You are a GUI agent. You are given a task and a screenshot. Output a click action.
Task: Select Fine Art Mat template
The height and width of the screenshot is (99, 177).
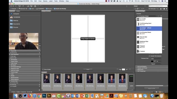149,38
